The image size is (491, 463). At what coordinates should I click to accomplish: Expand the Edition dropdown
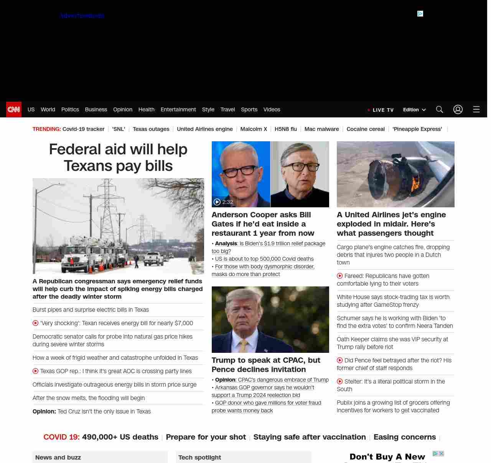(x=414, y=110)
